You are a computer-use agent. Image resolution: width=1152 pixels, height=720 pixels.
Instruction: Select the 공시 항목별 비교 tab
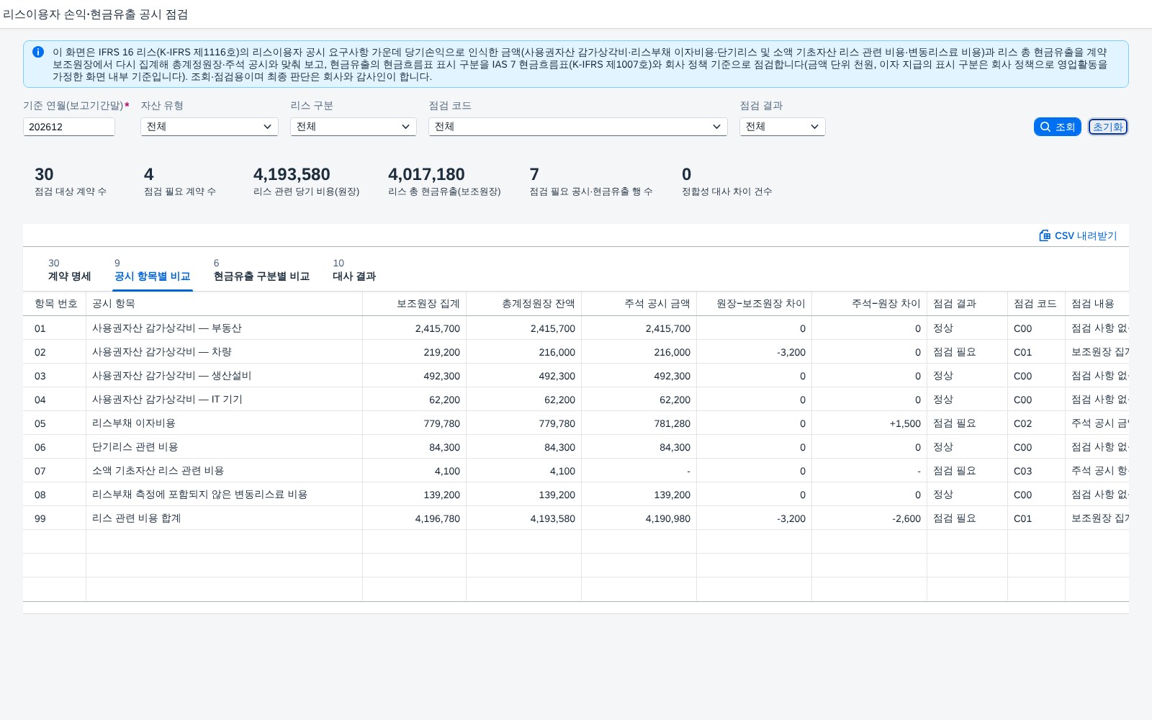[152, 270]
